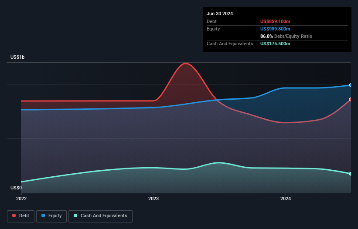This screenshot has height=229, width=358.
Task: Click the 2024 x-axis label
Action: click(286, 199)
